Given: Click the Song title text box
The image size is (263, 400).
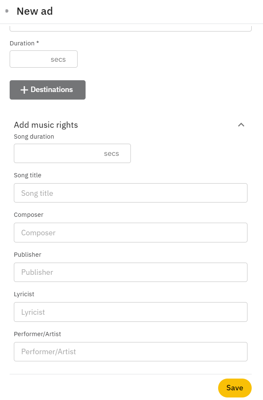Looking at the screenshot, I should [130, 193].
